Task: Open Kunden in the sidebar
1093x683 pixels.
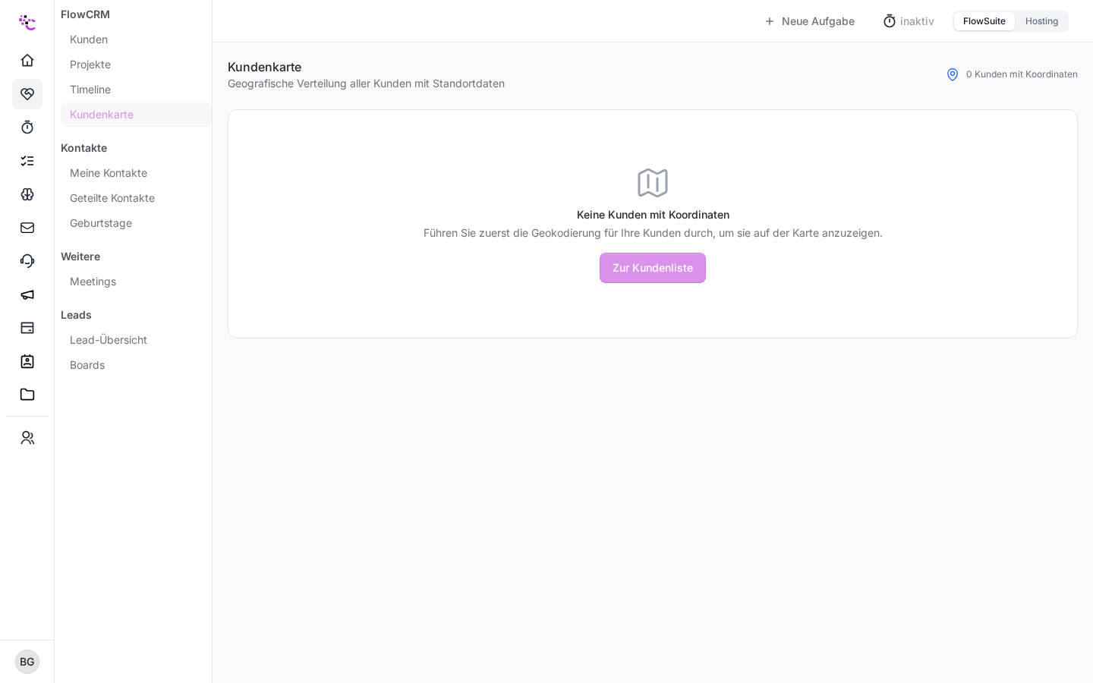Action: coord(136,39)
